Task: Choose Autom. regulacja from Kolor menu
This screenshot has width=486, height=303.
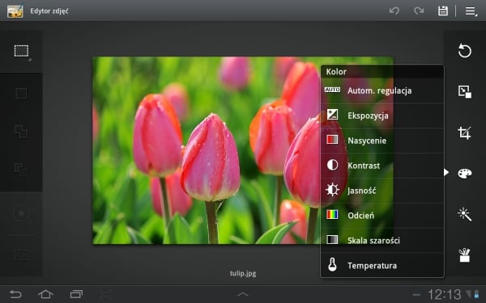Action: click(382, 90)
